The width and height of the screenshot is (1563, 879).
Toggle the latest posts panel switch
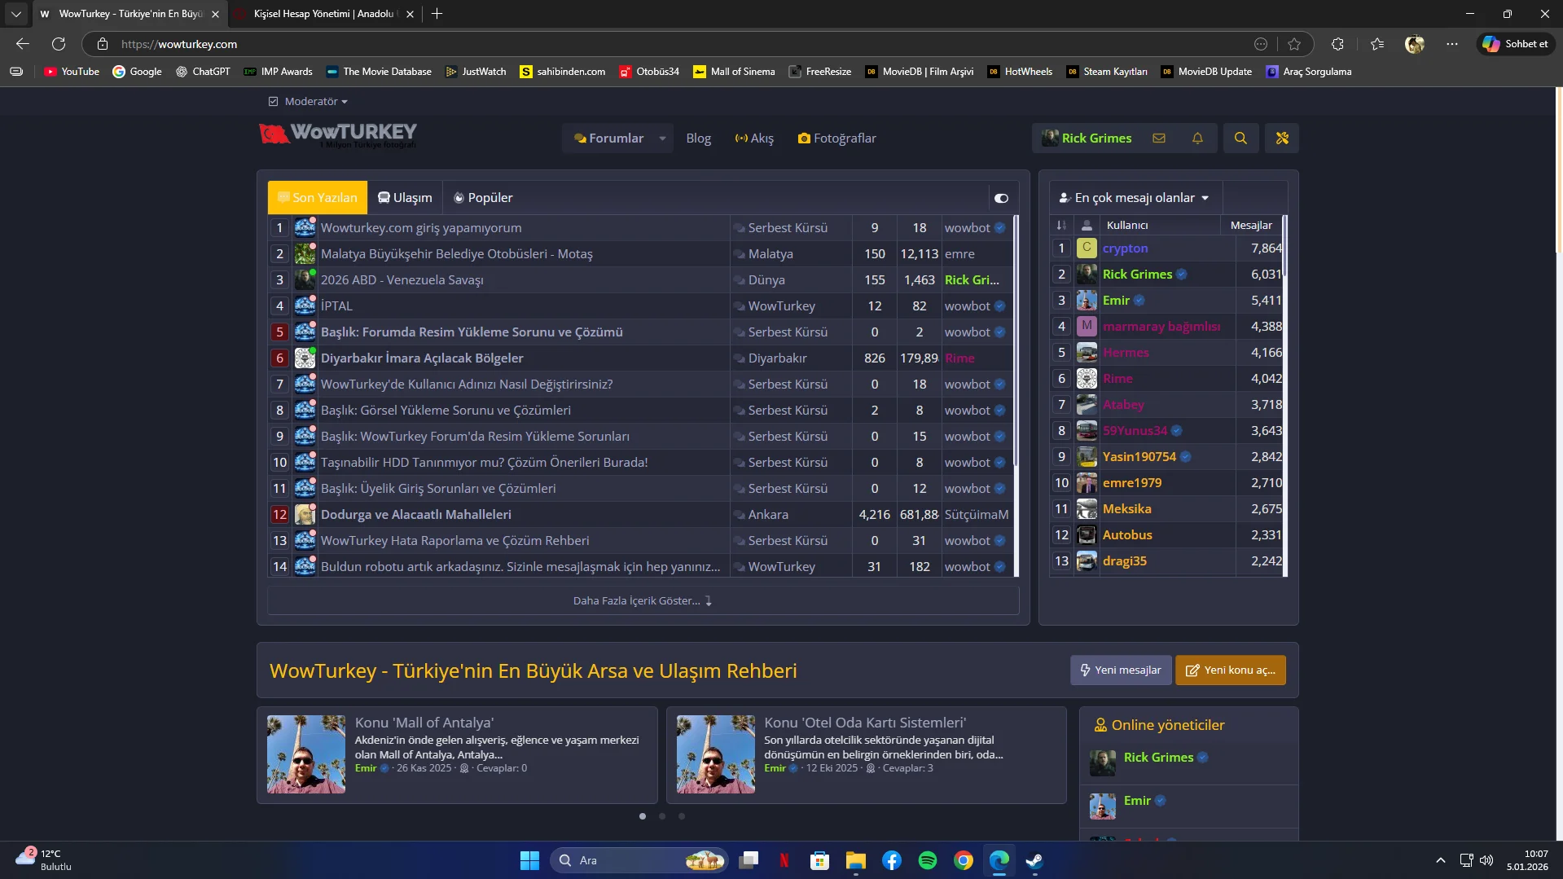click(x=1001, y=198)
